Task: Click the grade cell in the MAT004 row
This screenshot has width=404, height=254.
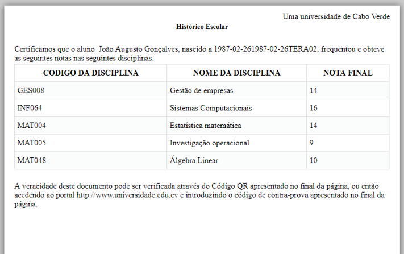Action: click(348, 126)
